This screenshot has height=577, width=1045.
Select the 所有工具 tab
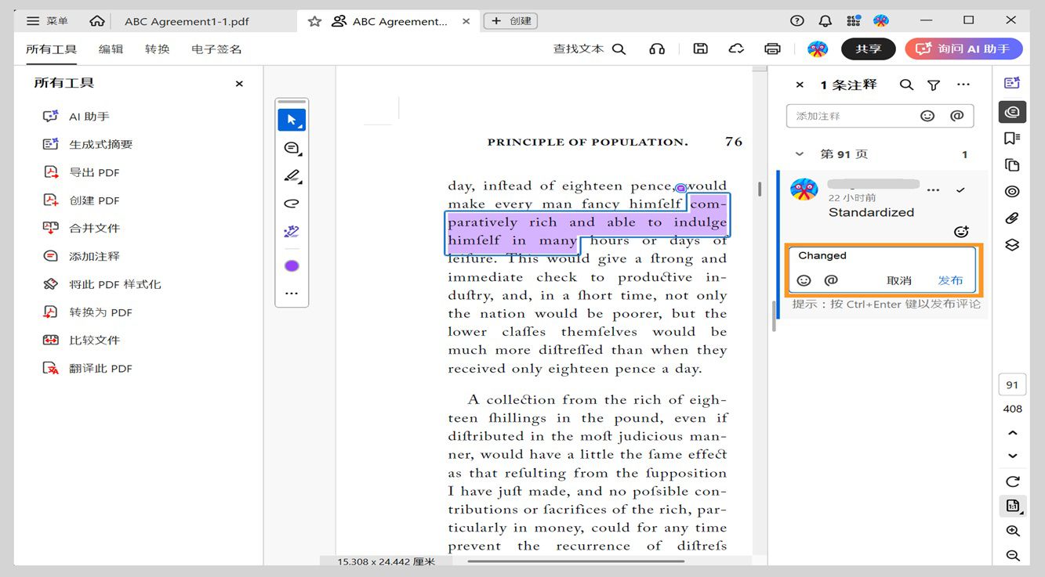pyautogui.click(x=51, y=49)
